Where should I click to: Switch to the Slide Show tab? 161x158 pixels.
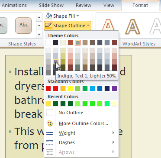[51, 5]
